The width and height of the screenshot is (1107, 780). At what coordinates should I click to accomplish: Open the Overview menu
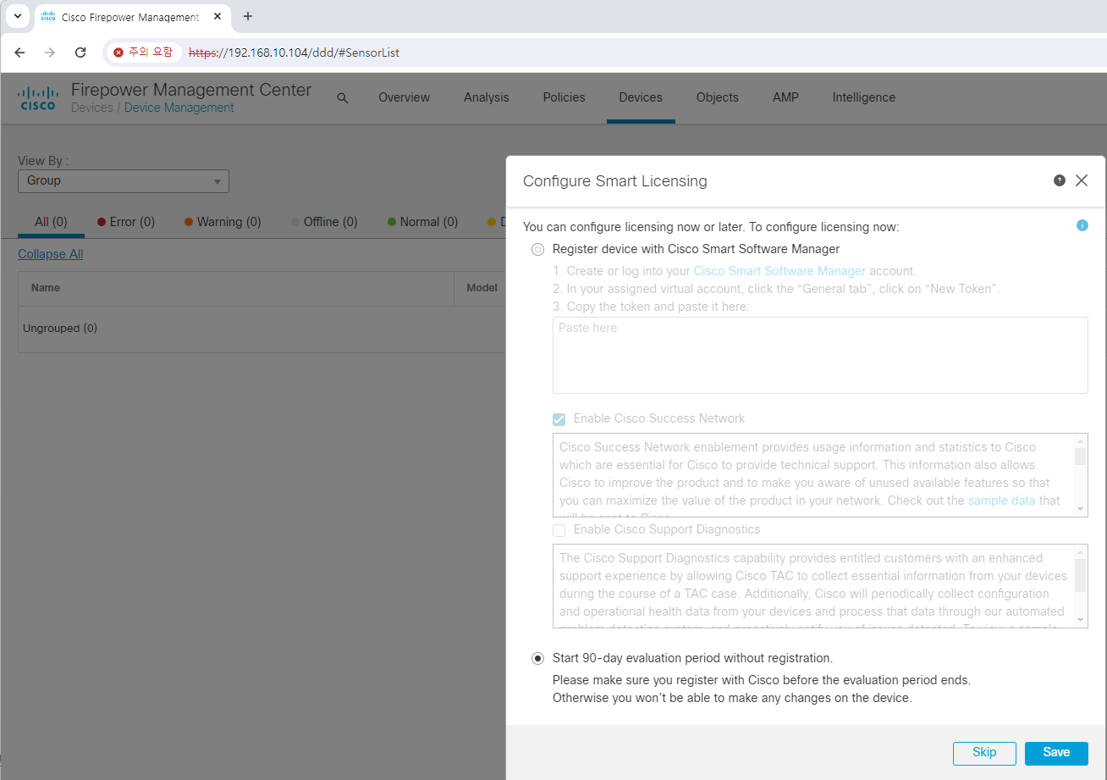(x=404, y=97)
